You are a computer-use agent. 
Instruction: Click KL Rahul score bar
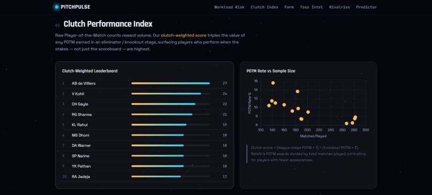click(170, 125)
